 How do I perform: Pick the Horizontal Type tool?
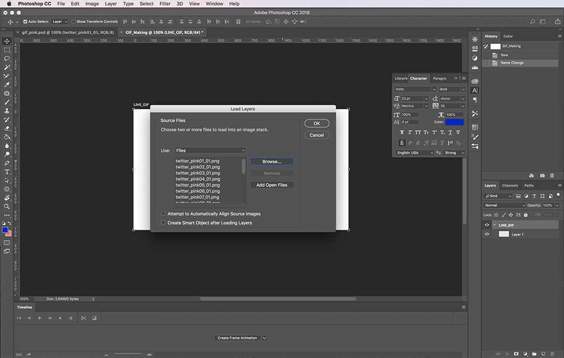click(x=7, y=172)
